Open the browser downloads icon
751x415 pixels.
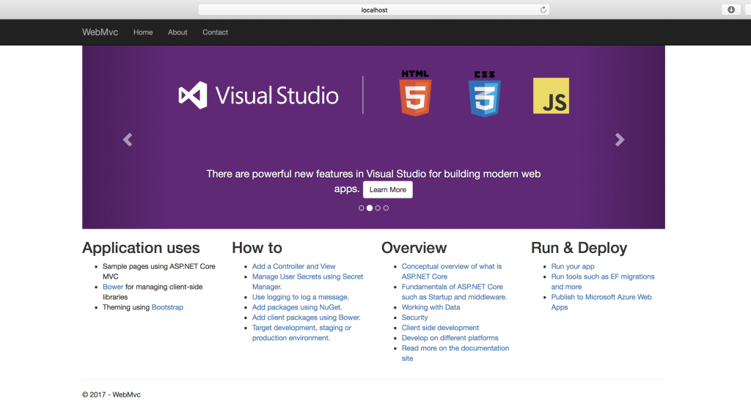click(731, 10)
